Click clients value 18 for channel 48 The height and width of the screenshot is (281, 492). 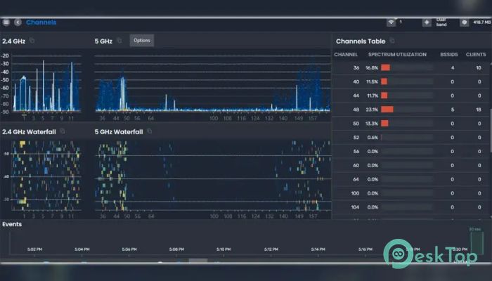click(x=479, y=110)
